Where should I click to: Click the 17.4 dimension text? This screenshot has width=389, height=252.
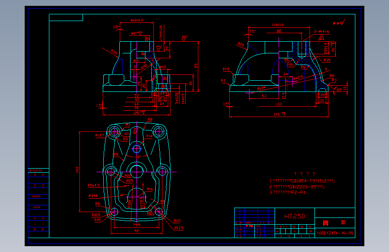[x=284, y=96]
